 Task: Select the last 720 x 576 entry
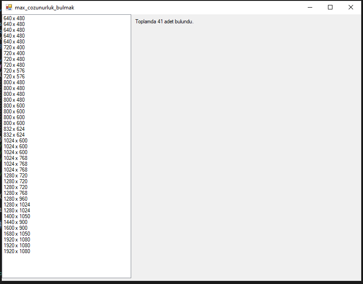14,77
